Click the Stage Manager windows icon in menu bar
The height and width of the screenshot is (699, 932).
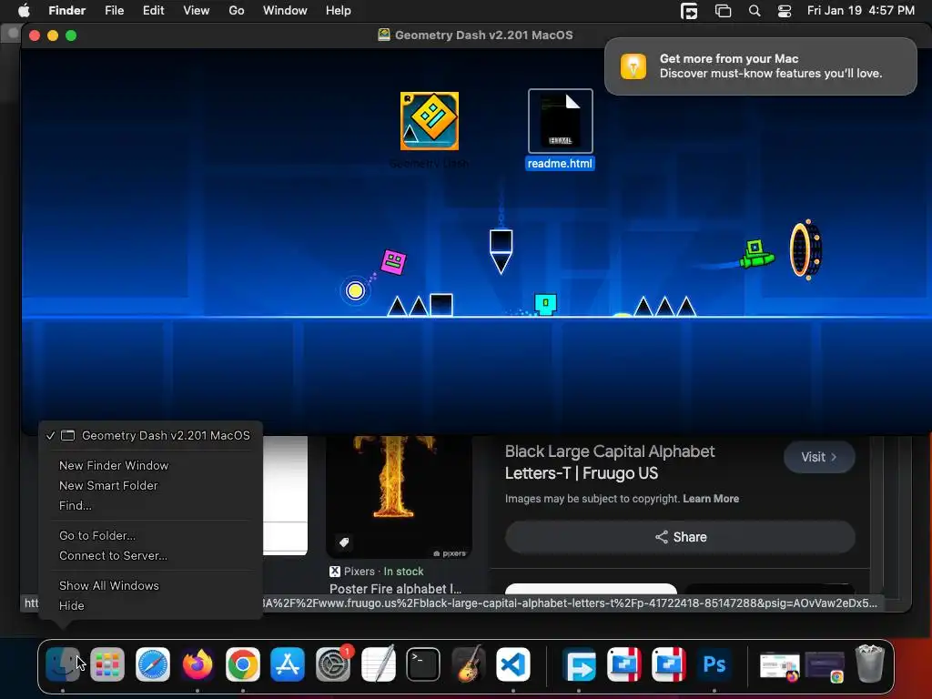[x=723, y=11]
